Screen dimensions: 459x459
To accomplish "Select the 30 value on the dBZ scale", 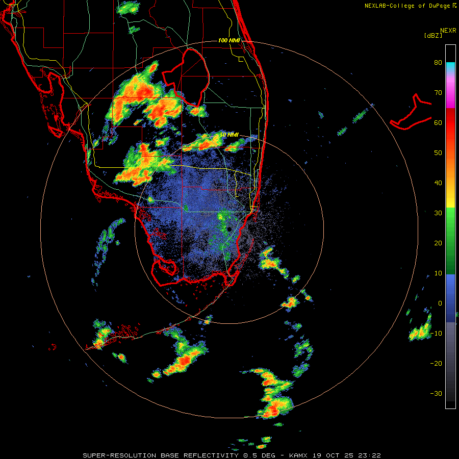I will point(438,213).
